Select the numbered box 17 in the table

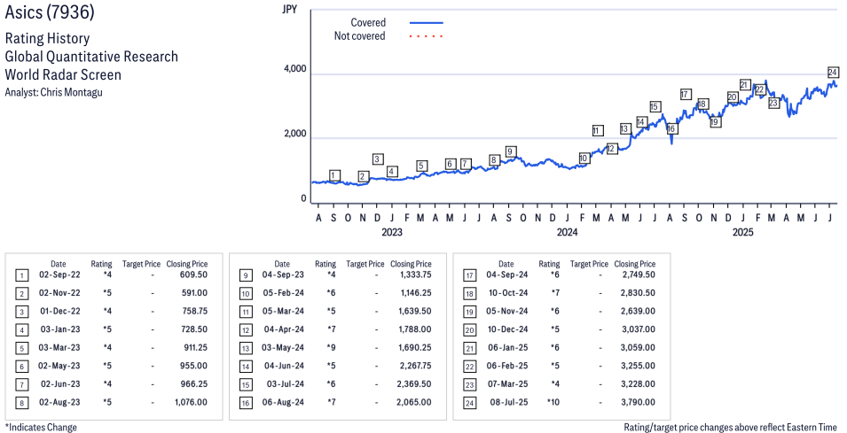point(469,276)
